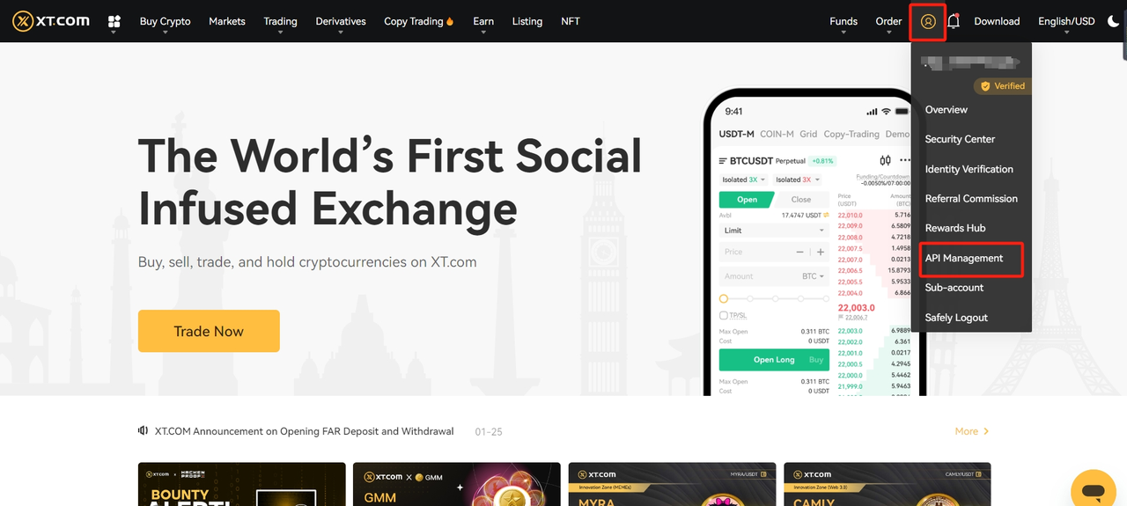This screenshot has height=506, width=1127.
Task: Open Security Center menu entry
Action: pyautogui.click(x=960, y=139)
